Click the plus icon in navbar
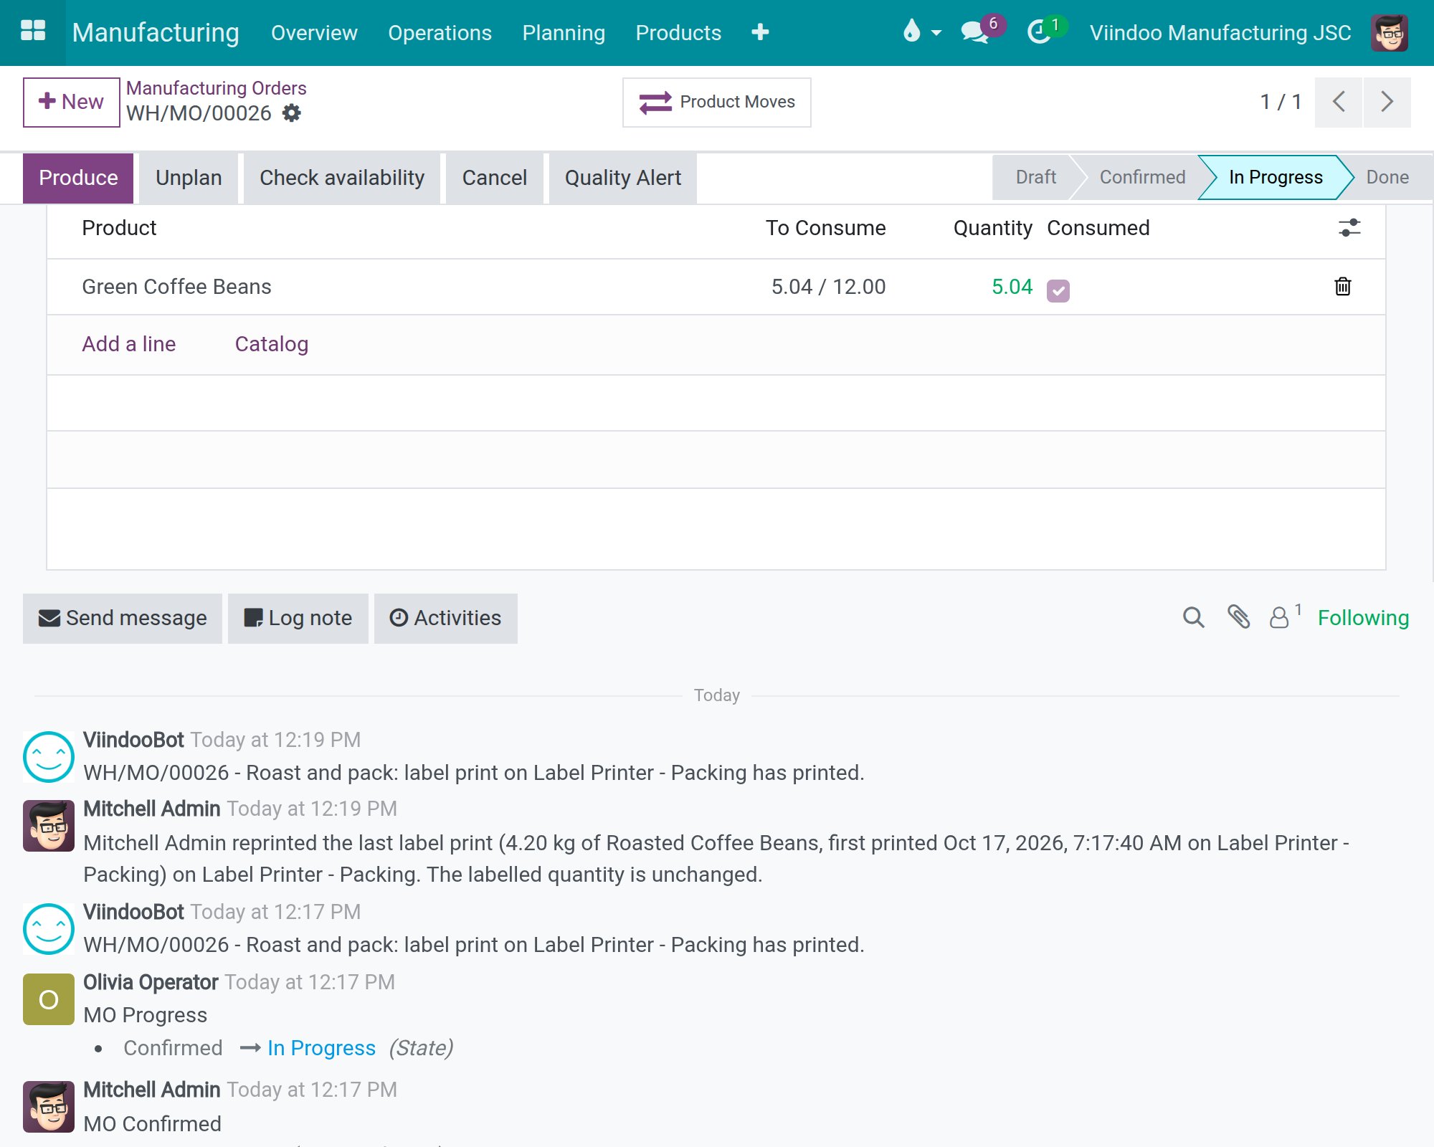 [x=760, y=32]
